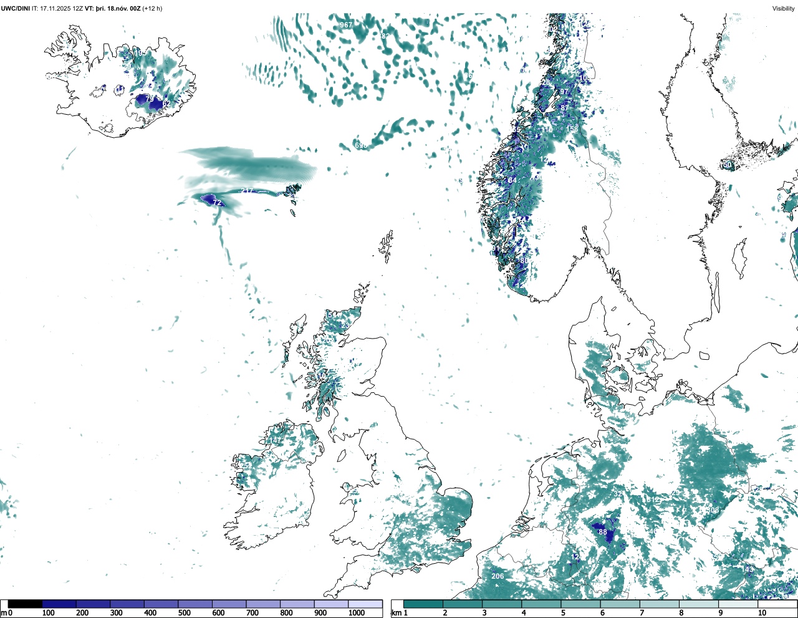Screen dimensions: 798x618
Task: Select the 900–1000 m pale swatch
Action: 331,604
